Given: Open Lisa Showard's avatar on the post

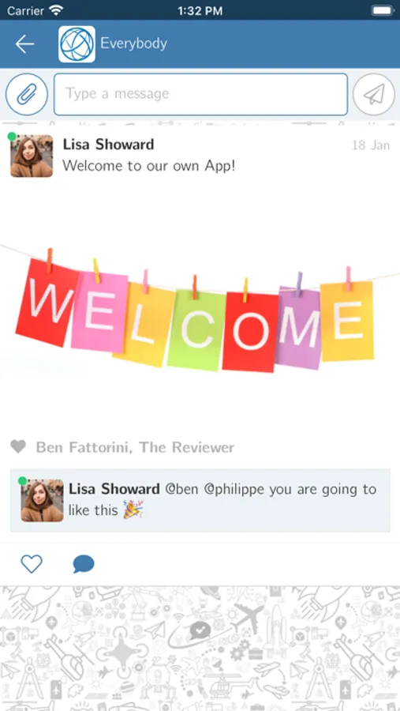Looking at the screenshot, I should tap(32, 156).
